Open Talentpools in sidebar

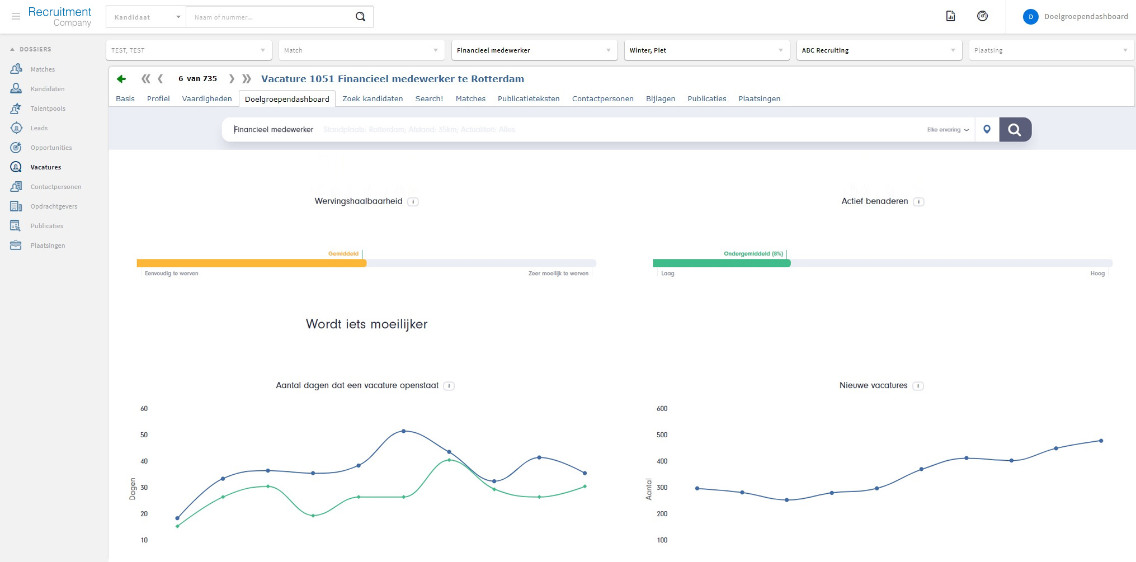coord(48,108)
